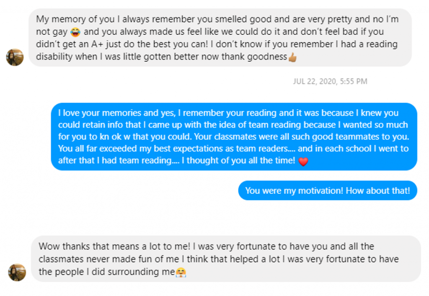Screen dimensions: 429x296
Task: Click the 'A+' text in the first message
Action: (102, 44)
